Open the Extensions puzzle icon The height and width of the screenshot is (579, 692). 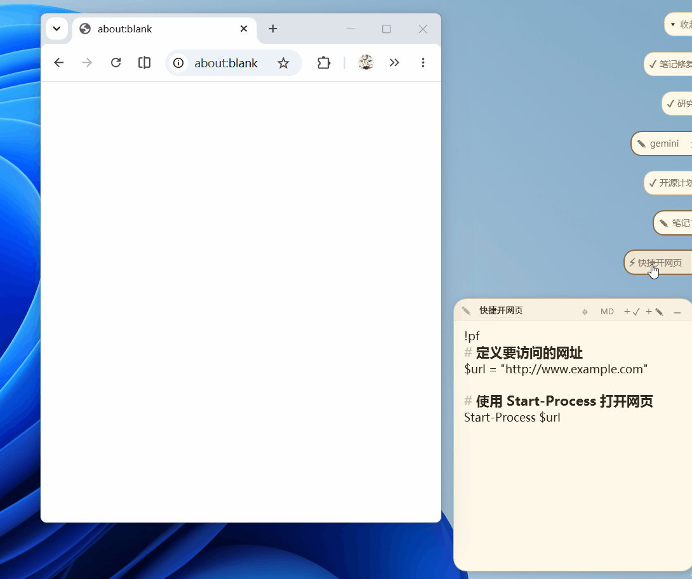point(324,63)
